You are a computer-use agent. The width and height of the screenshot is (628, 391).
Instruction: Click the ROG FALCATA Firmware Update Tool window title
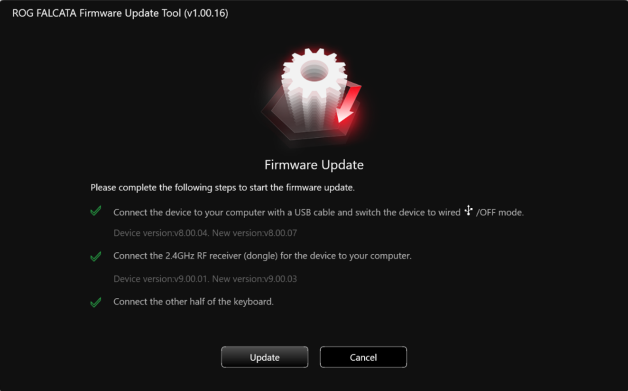(120, 13)
